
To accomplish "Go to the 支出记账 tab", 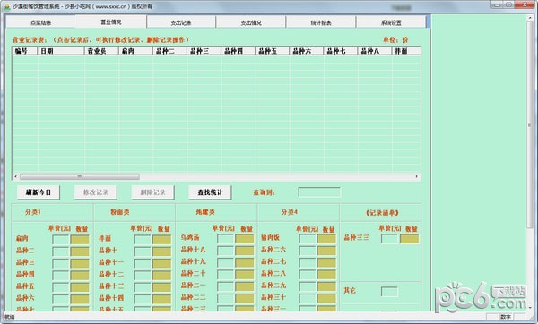I will pos(181,22).
